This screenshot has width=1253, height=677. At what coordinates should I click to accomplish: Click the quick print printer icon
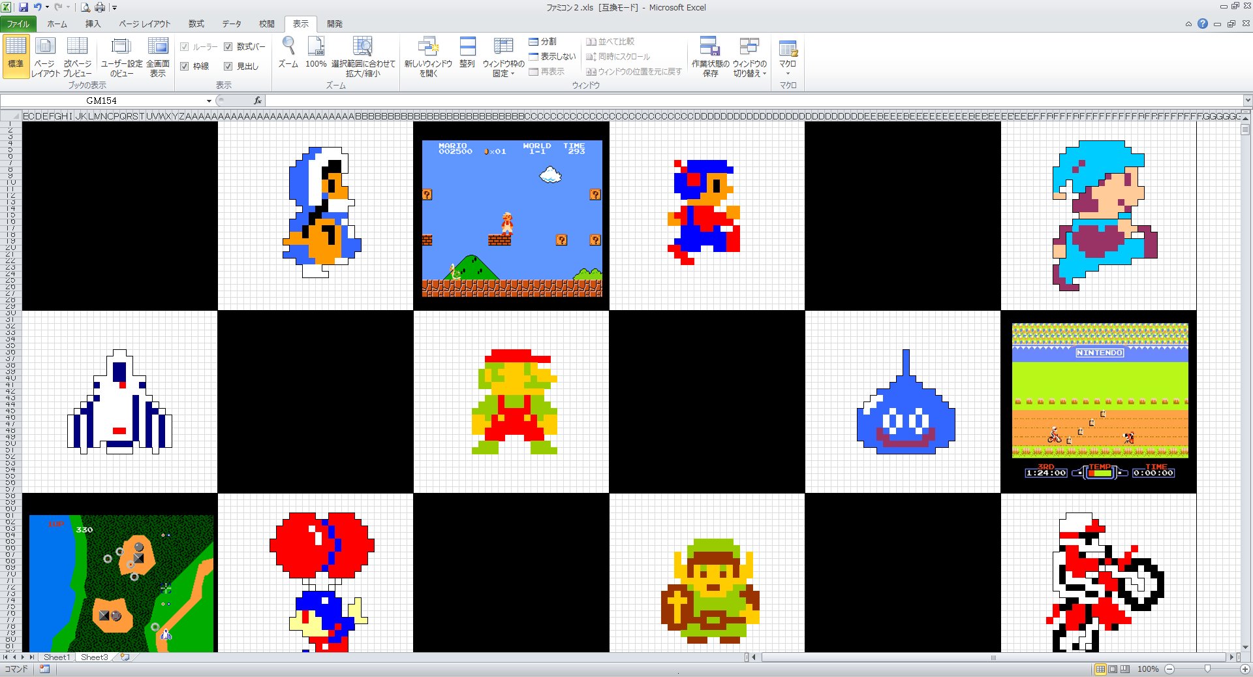point(100,7)
